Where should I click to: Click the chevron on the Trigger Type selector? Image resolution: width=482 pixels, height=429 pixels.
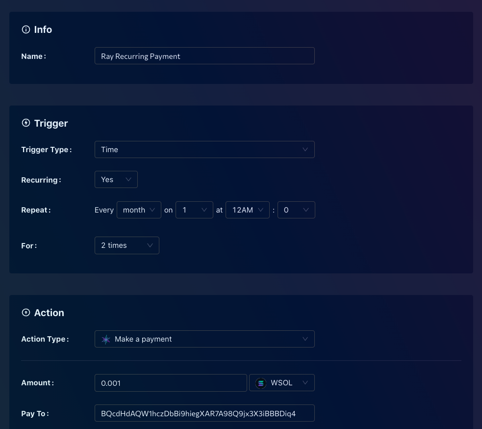[x=305, y=149]
